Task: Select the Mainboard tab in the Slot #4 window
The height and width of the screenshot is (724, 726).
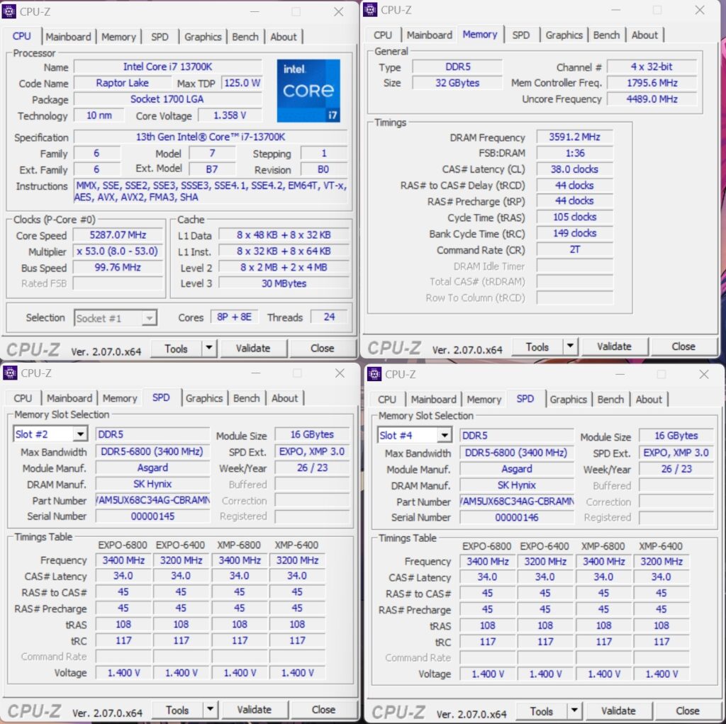Action: point(433,400)
